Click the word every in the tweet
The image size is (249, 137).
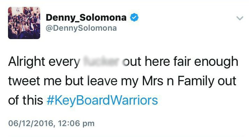(64, 62)
